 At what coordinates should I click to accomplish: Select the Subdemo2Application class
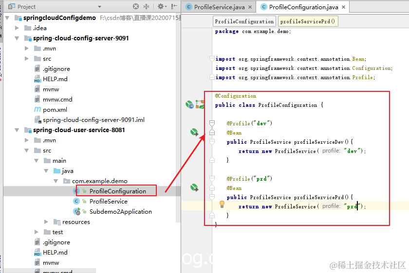[121, 212]
